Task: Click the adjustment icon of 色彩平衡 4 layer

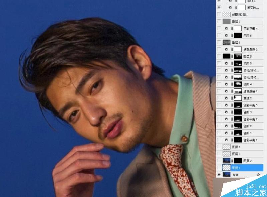Action: [x=226, y=28]
